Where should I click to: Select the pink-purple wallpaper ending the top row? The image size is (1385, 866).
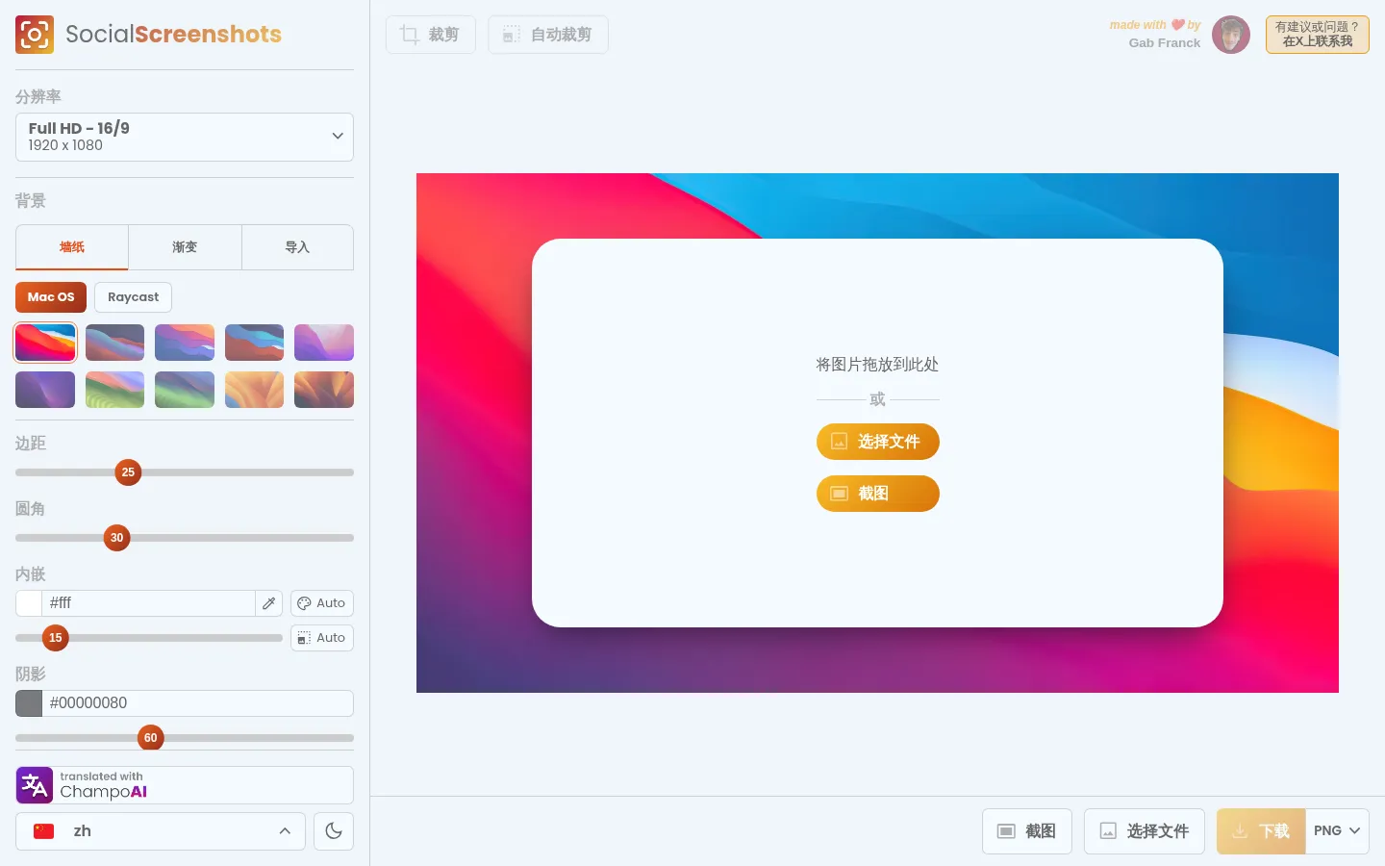point(324,343)
